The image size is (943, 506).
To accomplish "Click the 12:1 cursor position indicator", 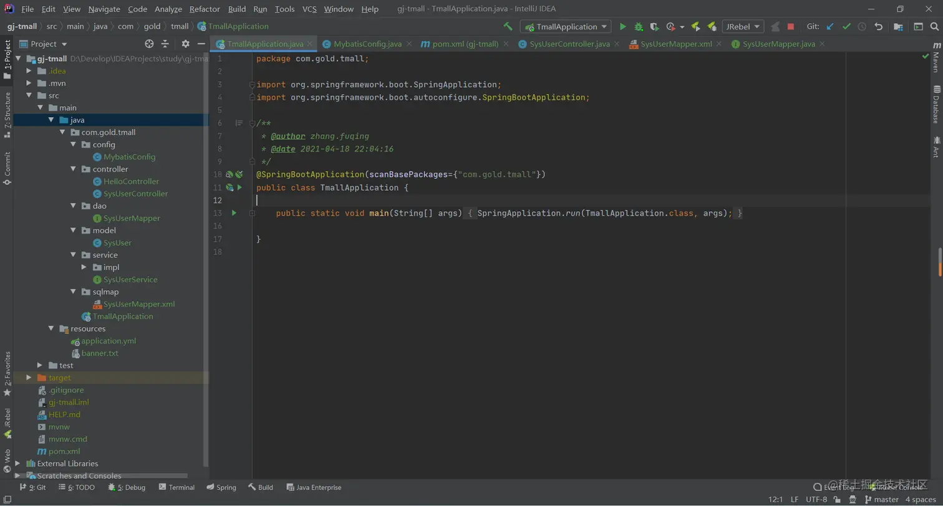I will point(775,499).
